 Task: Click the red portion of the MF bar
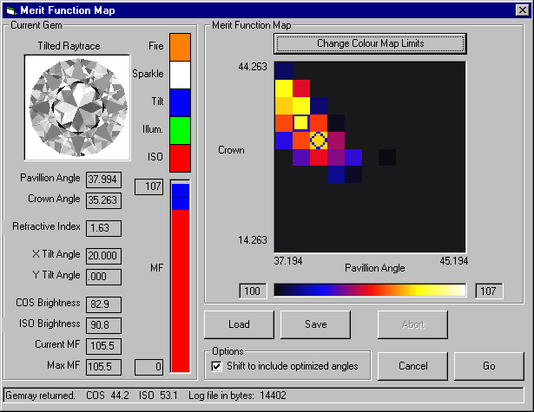pos(181,291)
